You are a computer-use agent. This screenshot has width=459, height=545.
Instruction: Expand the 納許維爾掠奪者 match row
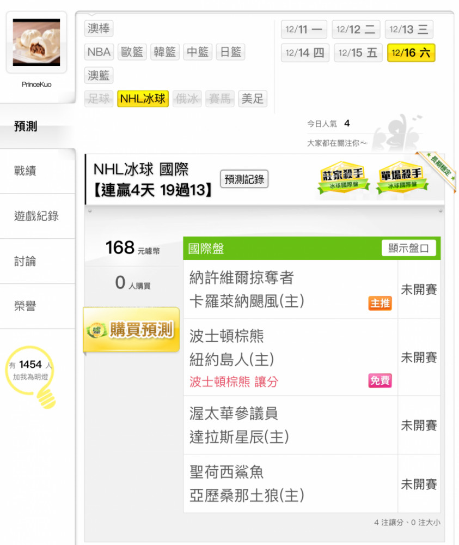coord(290,289)
